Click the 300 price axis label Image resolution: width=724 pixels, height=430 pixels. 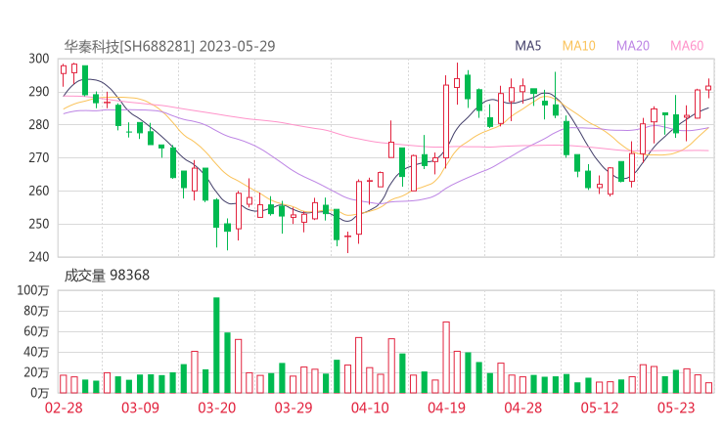[x=39, y=59]
